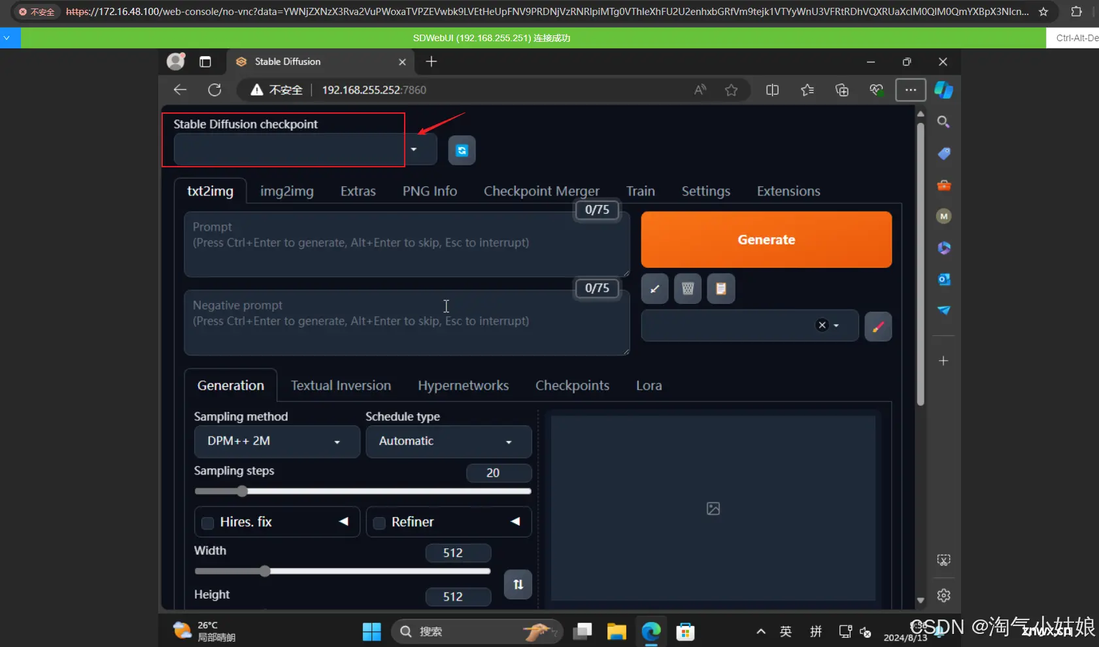Click the Prompt text area

(x=407, y=244)
